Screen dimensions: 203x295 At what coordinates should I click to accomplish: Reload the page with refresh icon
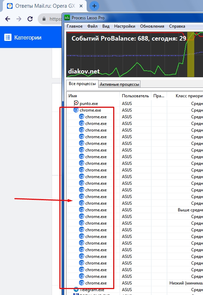30,19
